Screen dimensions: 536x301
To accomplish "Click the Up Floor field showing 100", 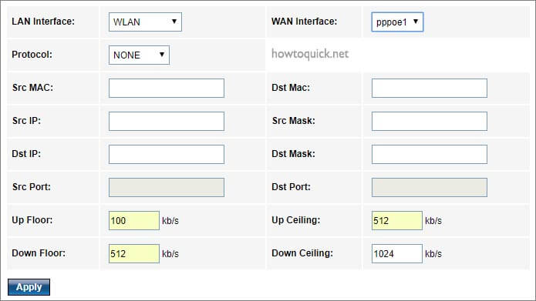I will (x=134, y=220).
